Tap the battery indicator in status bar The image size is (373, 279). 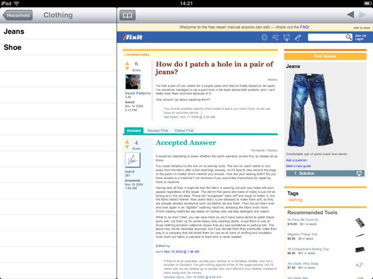coord(367,3)
